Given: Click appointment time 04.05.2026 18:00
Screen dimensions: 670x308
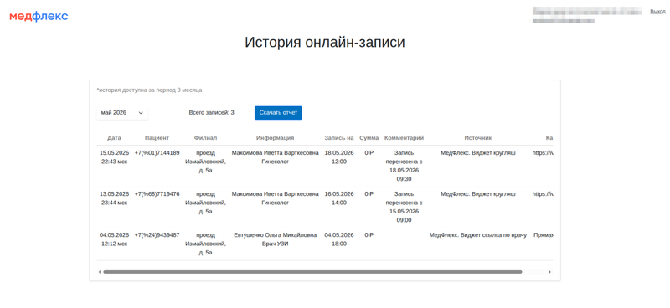Looking at the screenshot, I should 339,239.
